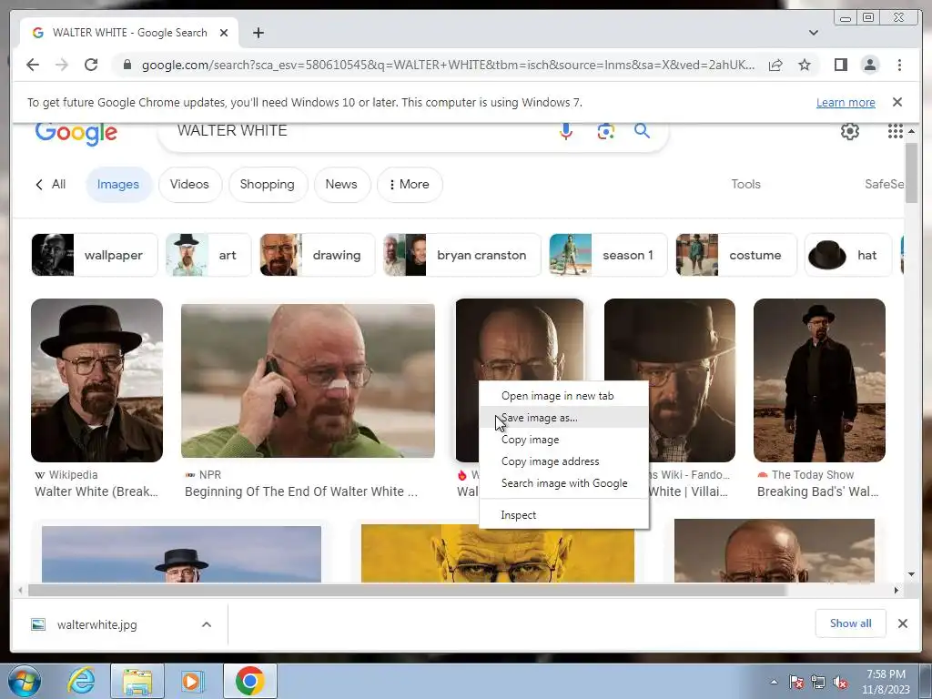Click the tab search chevron
The width and height of the screenshot is (932, 699).
pyautogui.click(x=813, y=33)
